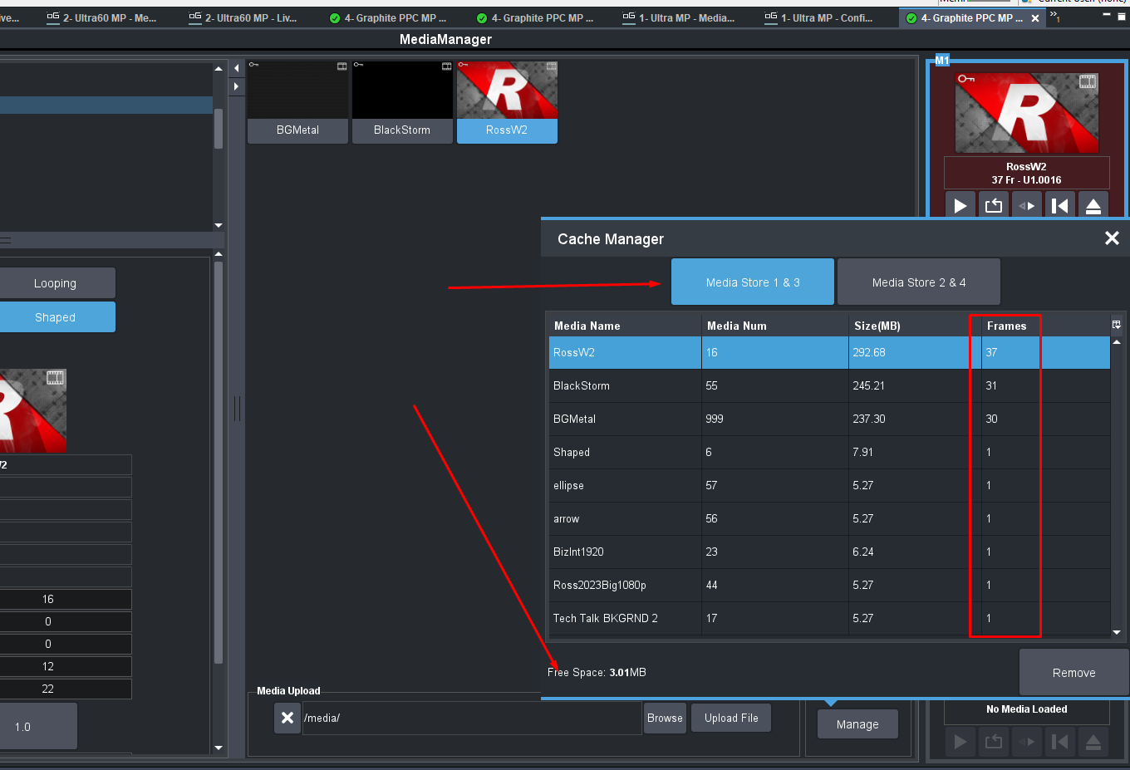
Task: Clear the Media Upload path with X button
Action: 287,718
